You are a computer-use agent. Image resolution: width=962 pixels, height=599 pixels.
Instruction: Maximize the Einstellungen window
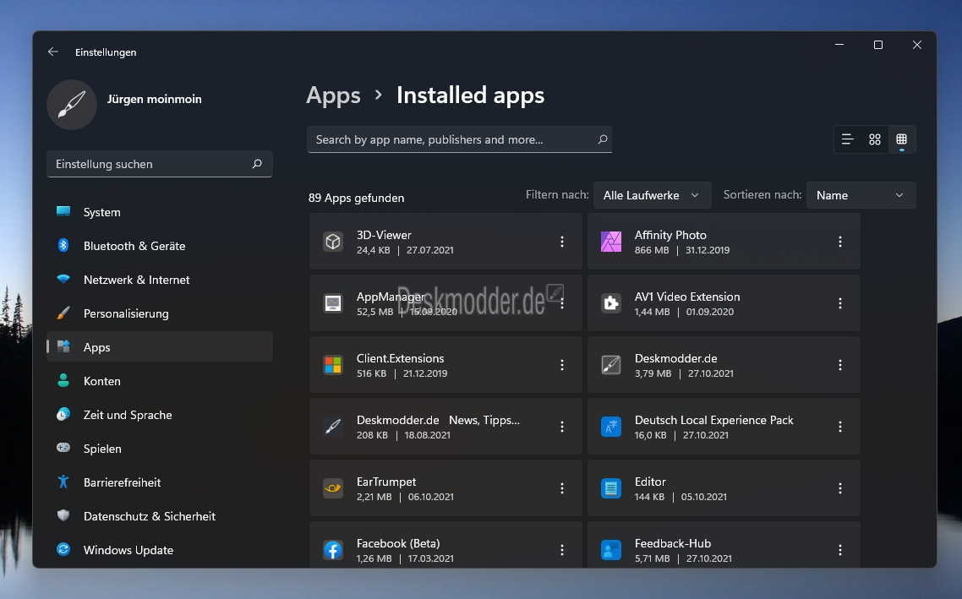878,45
